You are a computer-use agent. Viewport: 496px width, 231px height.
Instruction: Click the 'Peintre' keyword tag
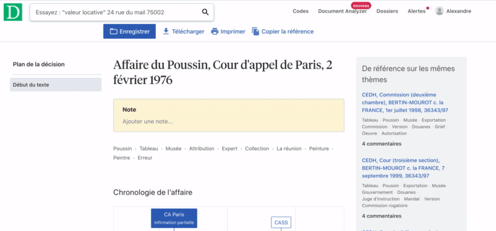click(x=122, y=157)
